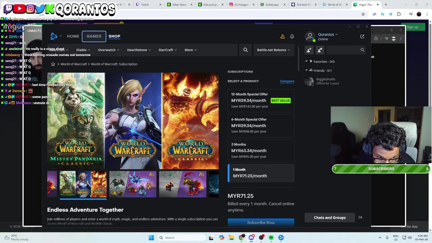Viewport: 432px width, 243px height.
Task: Open Chrome media control icon
Action: [411, 14]
